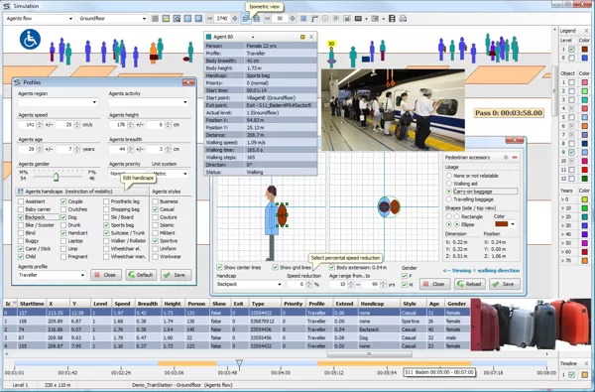The image size is (595, 392).
Task: Click the Reload button in accessory editor
Action: point(470,284)
